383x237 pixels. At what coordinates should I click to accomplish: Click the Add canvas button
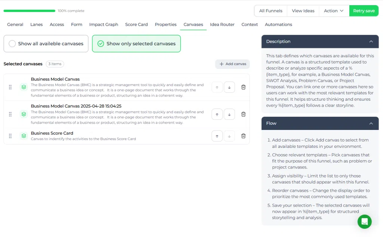tap(232, 64)
